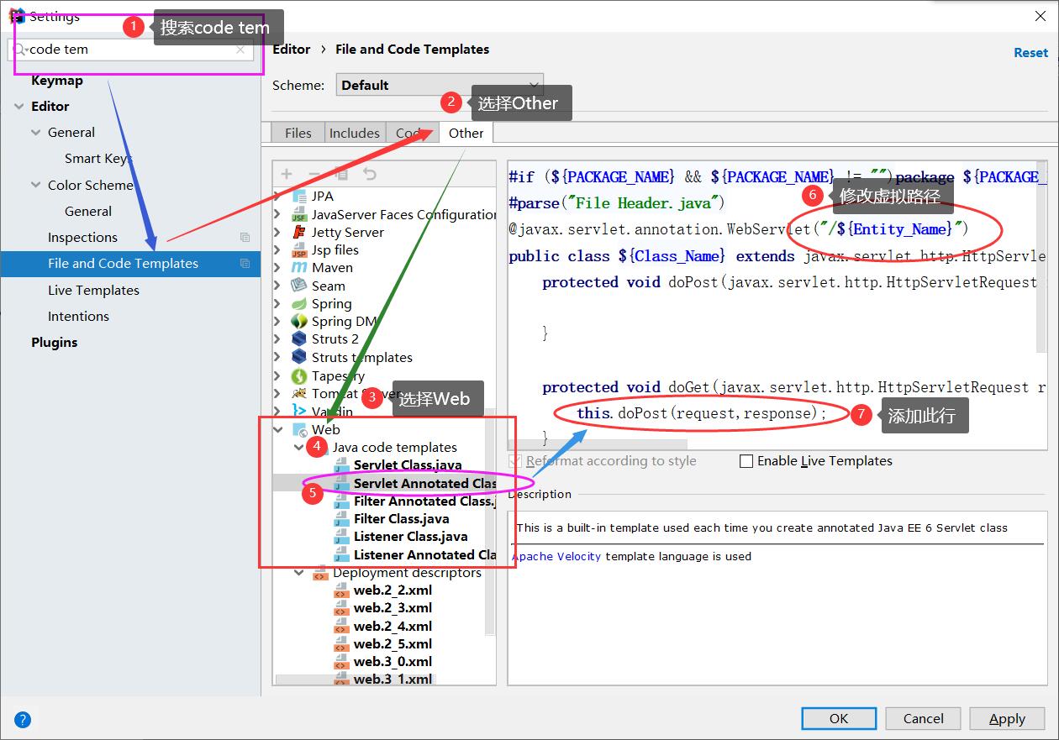The image size is (1059, 740).
Task: Click the Cancel button
Action: [x=923, y=718]
